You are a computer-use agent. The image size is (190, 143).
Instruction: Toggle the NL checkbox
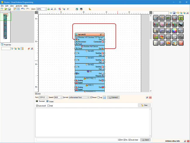coord(125,140)
